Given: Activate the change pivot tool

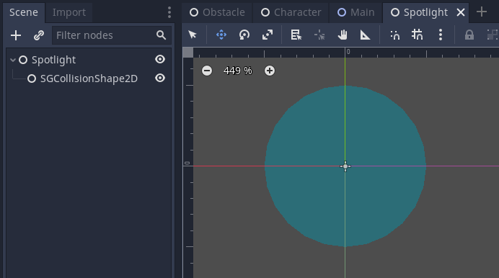Looking at the screenshot, I should [x=319, y=35].
